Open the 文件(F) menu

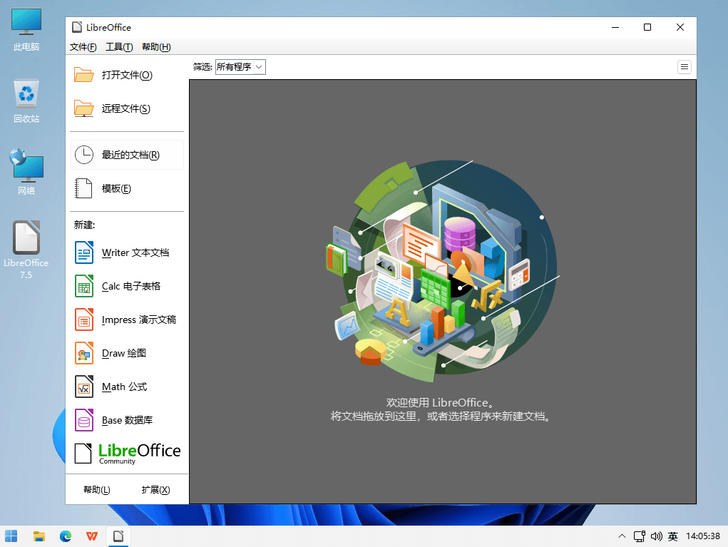[x=83, y=47]
